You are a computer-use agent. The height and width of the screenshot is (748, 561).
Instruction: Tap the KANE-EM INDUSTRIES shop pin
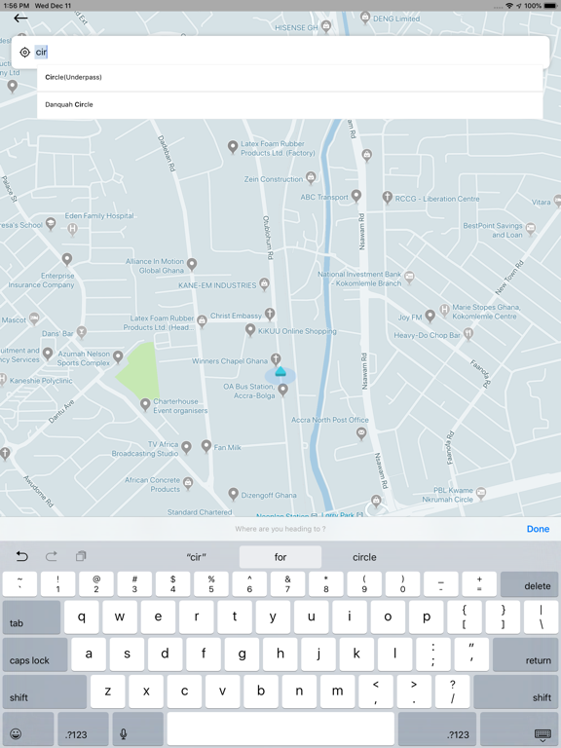pos(264,284)
